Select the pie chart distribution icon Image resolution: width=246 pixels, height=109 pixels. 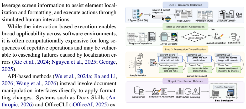(188, 91)
